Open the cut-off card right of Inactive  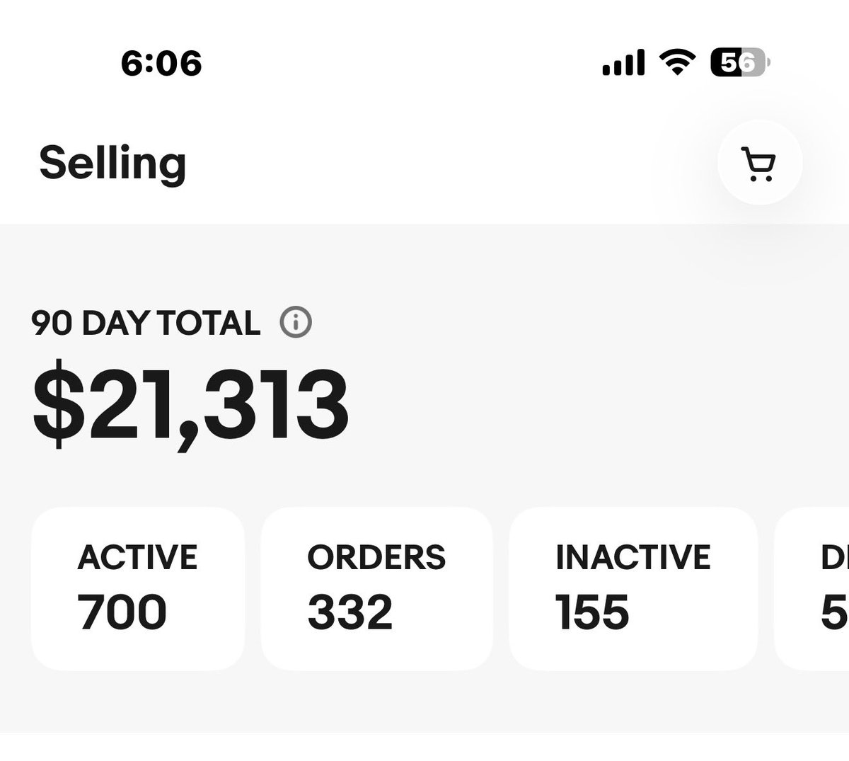[812, 589]
